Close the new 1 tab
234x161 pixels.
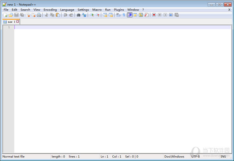point(18,22)
